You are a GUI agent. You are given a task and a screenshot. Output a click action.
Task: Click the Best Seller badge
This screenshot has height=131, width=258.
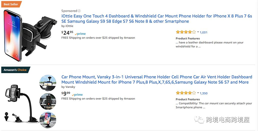click(x=11, y=4)
